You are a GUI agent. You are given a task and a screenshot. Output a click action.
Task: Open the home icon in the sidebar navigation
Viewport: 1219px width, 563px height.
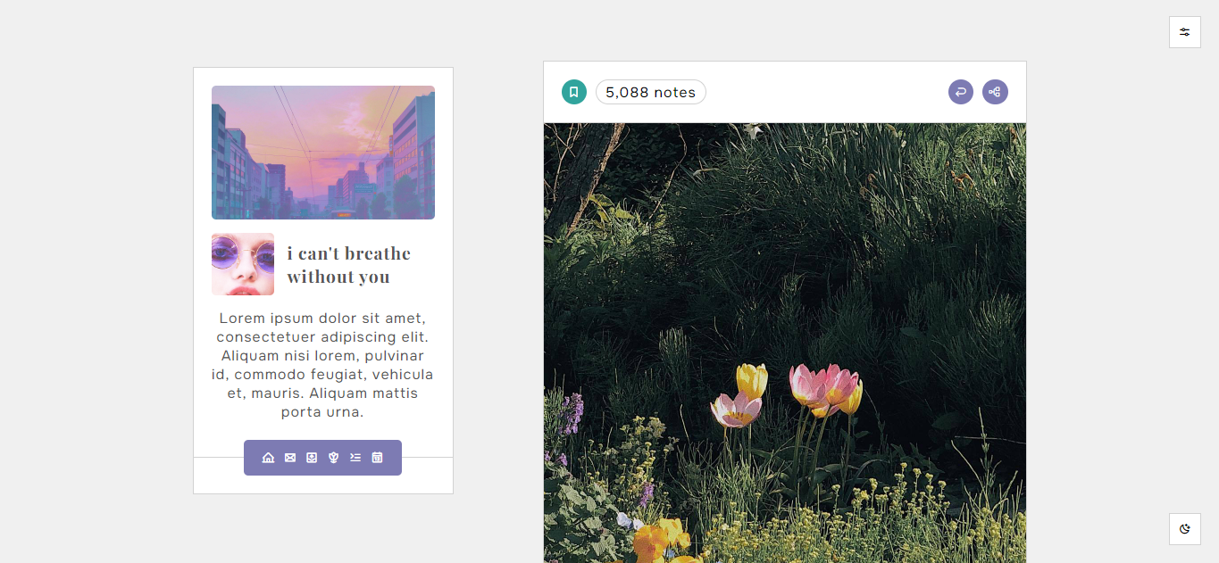click(x=268, y=458)
